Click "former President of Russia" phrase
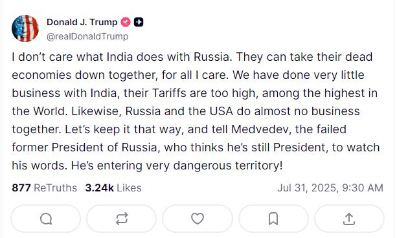Screen dimensions: 397x238 tap(86, 147)
